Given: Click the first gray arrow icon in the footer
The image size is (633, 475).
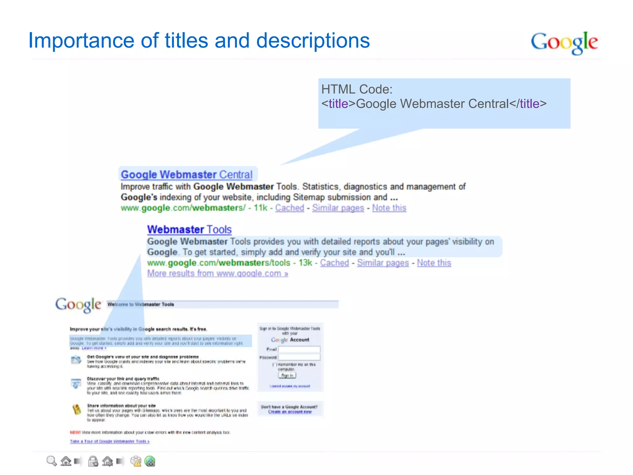Looking at the screenshot, I should (x=78, y=461).
